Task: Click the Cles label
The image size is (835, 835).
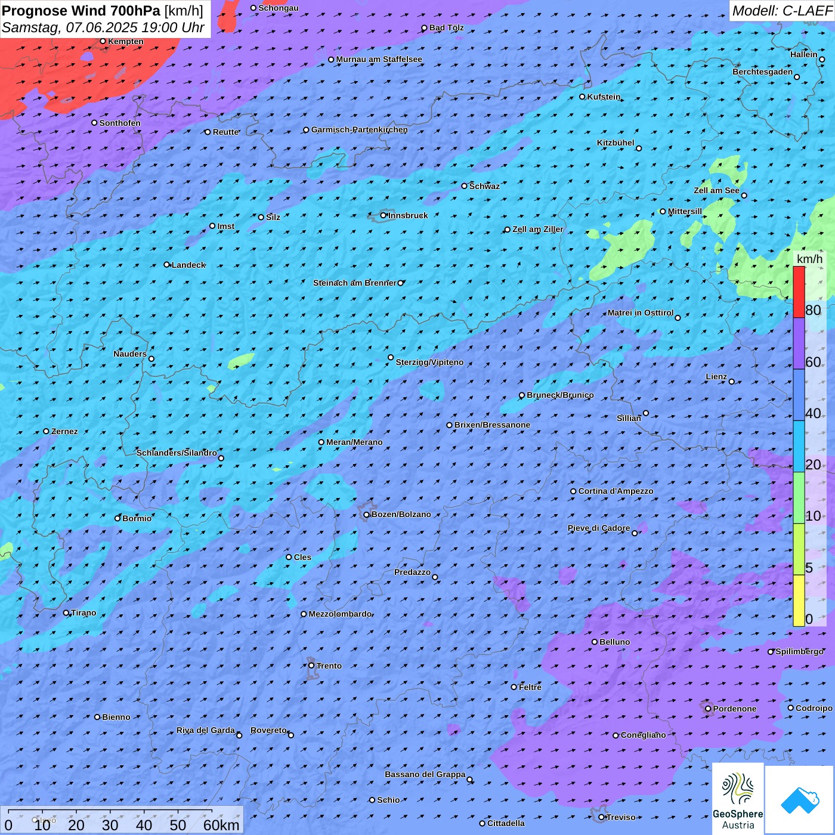Action: pyautogui.click(x=303, y=557)
